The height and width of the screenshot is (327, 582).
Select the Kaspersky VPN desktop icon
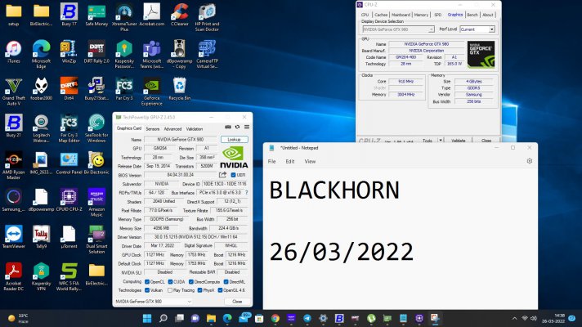pos(41,277)
